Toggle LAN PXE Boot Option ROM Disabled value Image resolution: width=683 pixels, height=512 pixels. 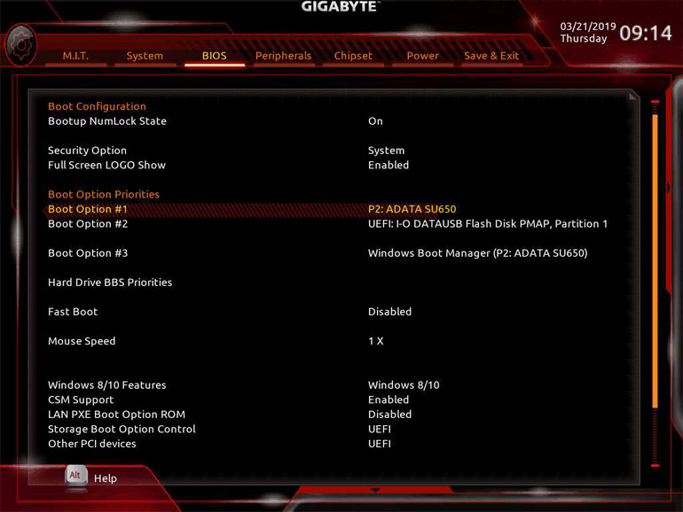390,415
